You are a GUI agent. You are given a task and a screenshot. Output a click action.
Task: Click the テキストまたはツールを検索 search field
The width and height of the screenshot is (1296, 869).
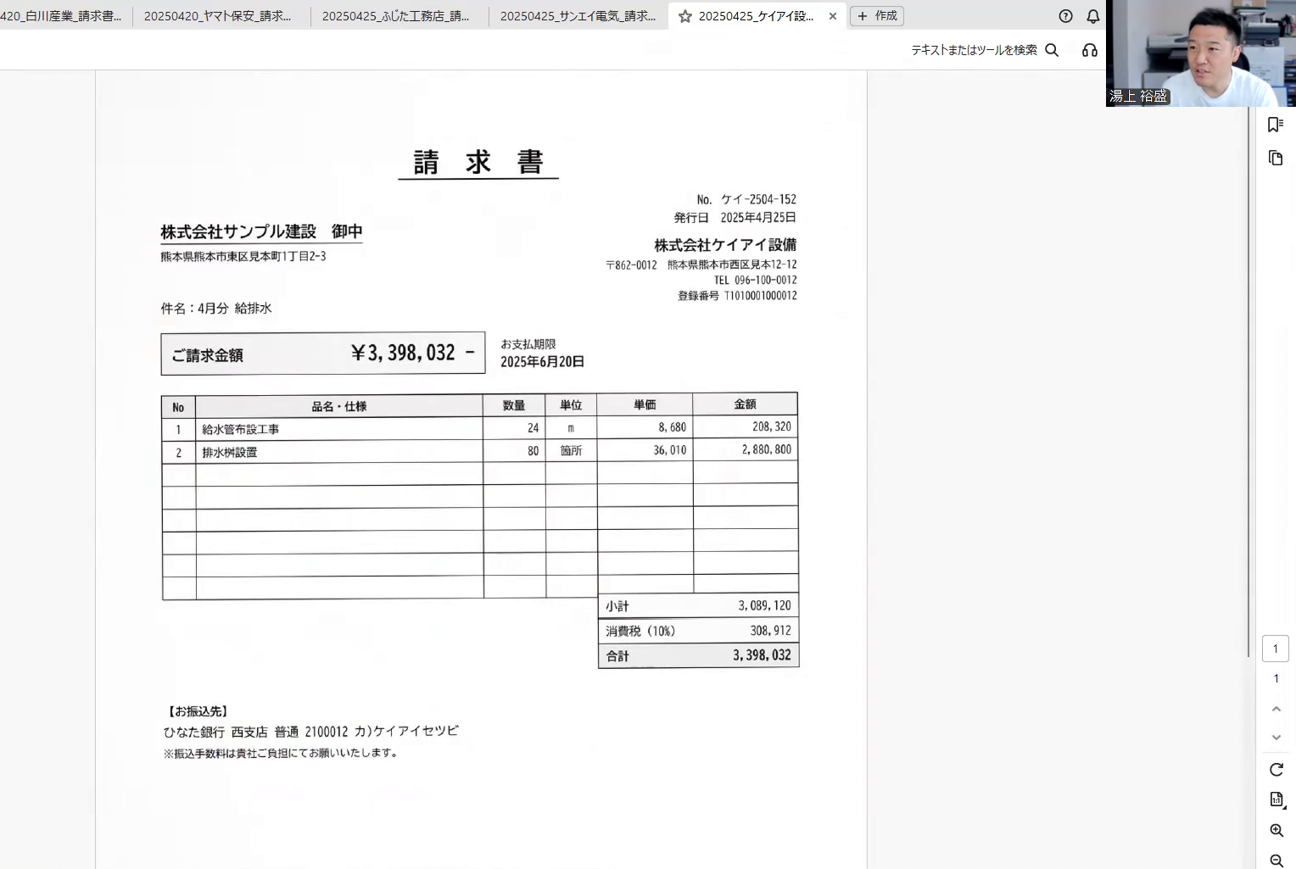point(974,50)
